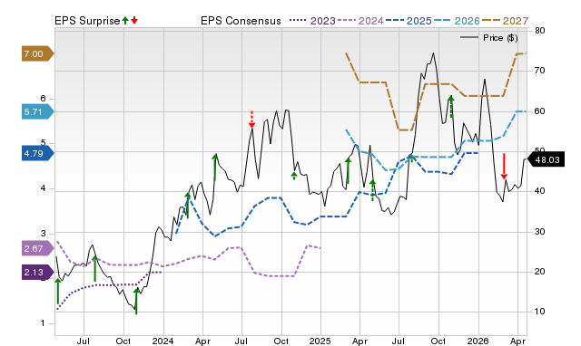Click the 2026 EPS consensus legend entry
581x346 pixels.
(457, 21)
